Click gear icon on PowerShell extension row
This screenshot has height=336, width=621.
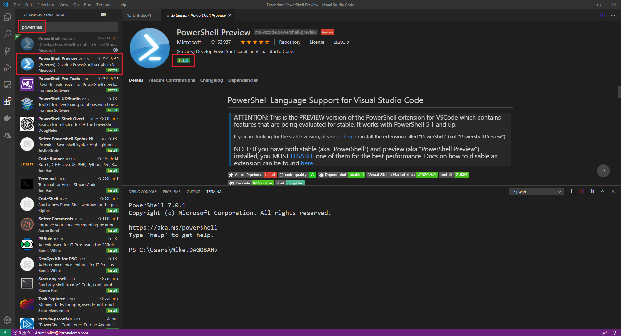(115, 50)
